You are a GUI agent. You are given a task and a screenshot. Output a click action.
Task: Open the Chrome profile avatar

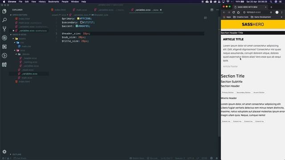coord(277,12)
